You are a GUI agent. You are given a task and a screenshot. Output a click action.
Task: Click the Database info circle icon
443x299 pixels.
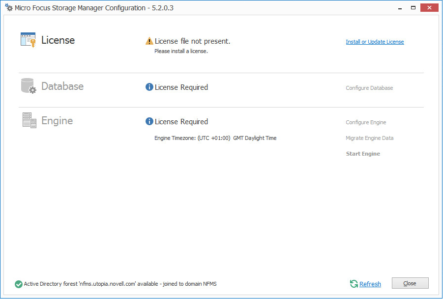[149, 87]
